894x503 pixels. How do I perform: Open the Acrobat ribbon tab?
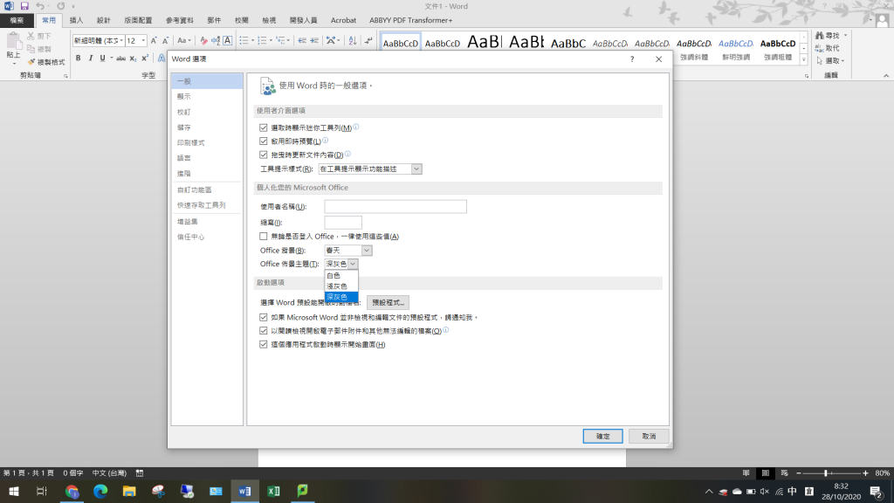(343, 21)
